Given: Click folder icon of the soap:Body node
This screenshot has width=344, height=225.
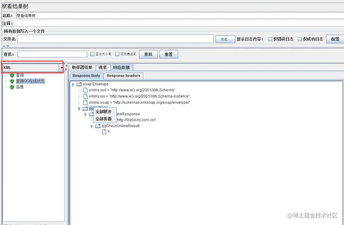Looking at the screenshot, I should [x=85, y=108].
